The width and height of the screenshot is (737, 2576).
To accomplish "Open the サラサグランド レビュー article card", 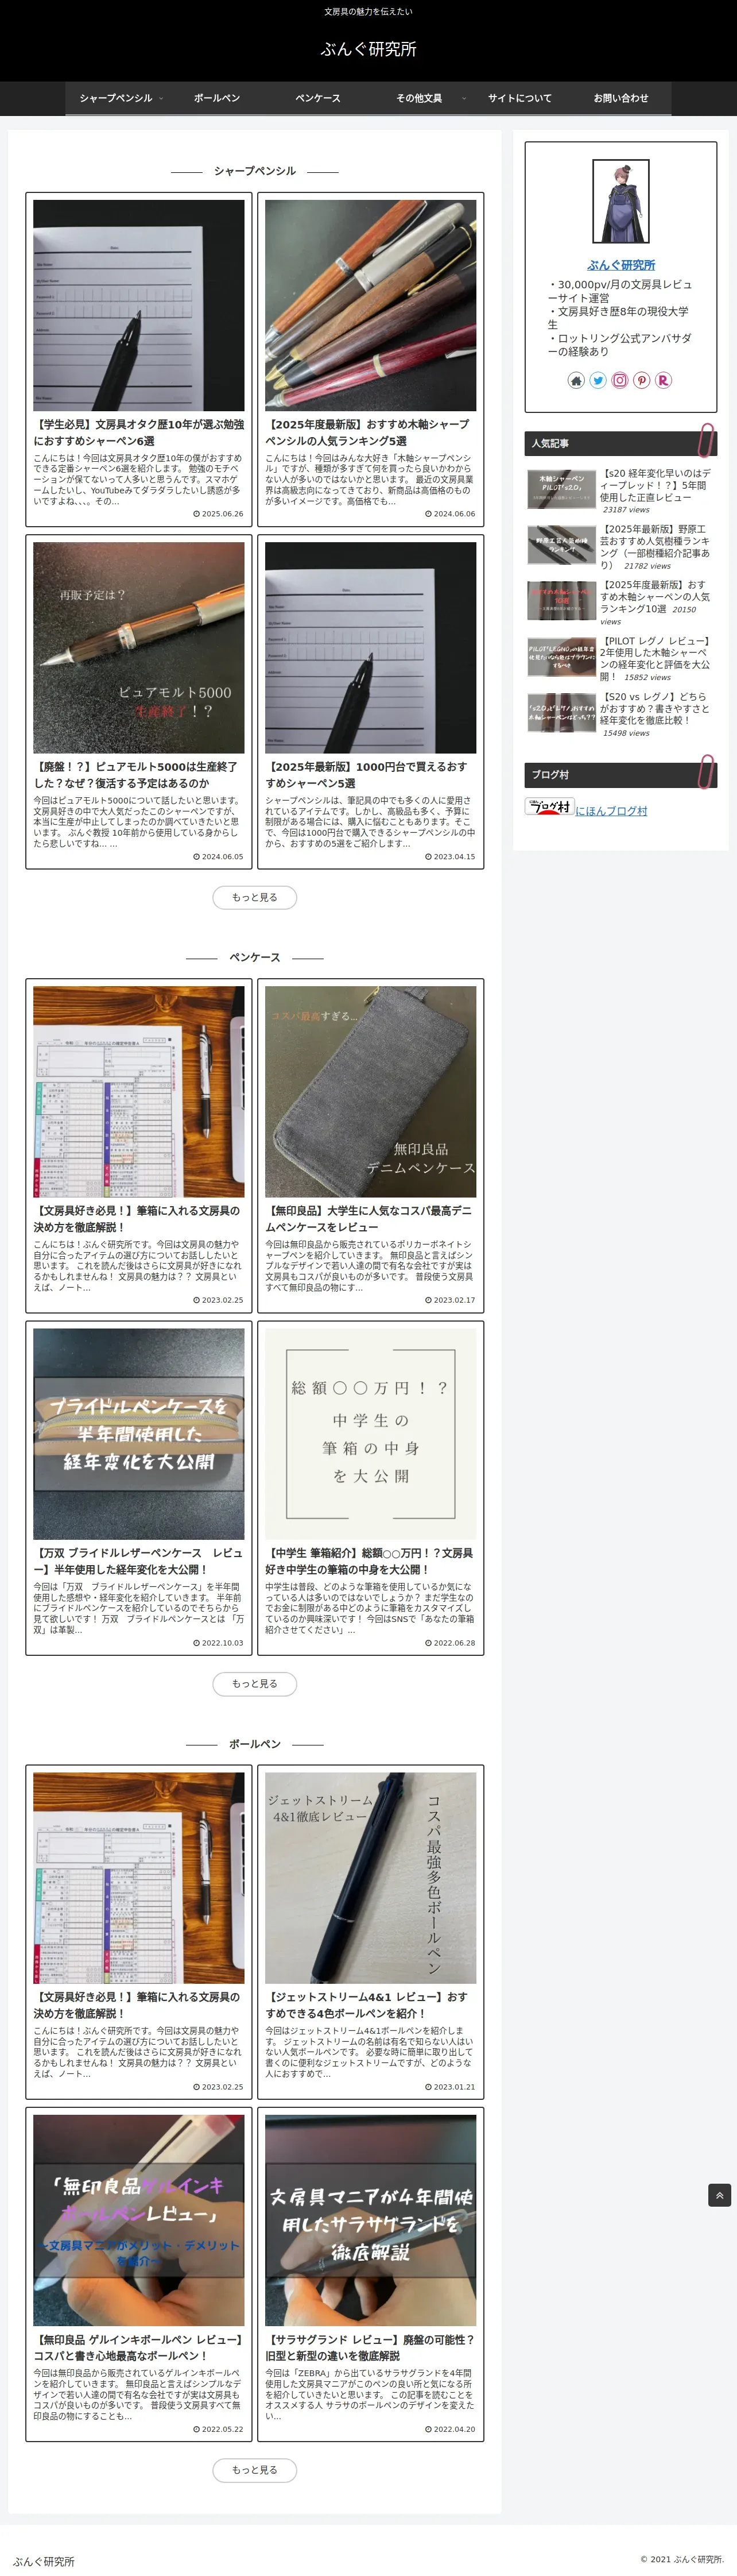I will tap(371, 2276).
